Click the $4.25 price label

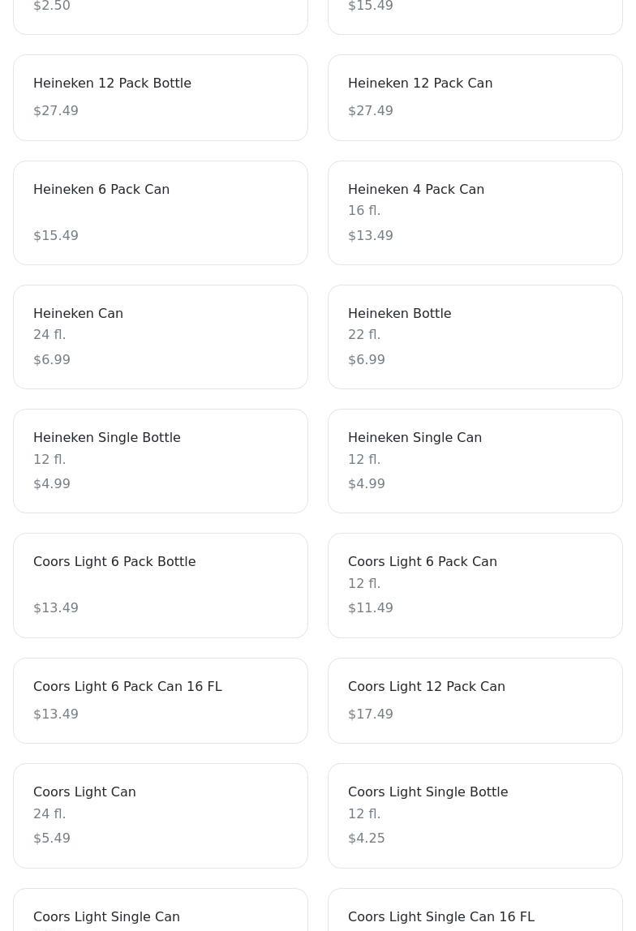pyautogui.click(x=367, y=838)
